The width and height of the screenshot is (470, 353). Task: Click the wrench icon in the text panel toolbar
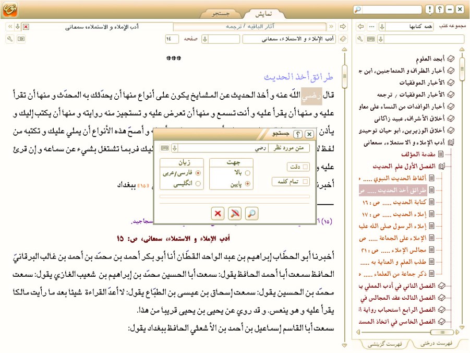pos(10,39)
